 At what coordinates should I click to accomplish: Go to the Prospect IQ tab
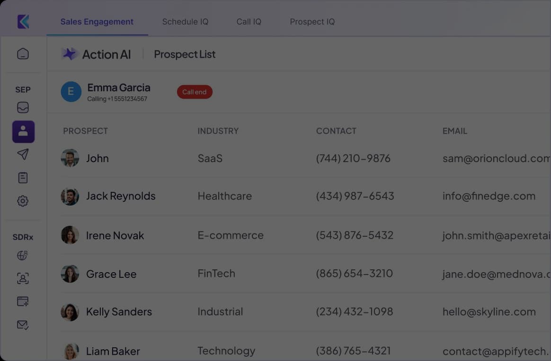tap(312, 22)
